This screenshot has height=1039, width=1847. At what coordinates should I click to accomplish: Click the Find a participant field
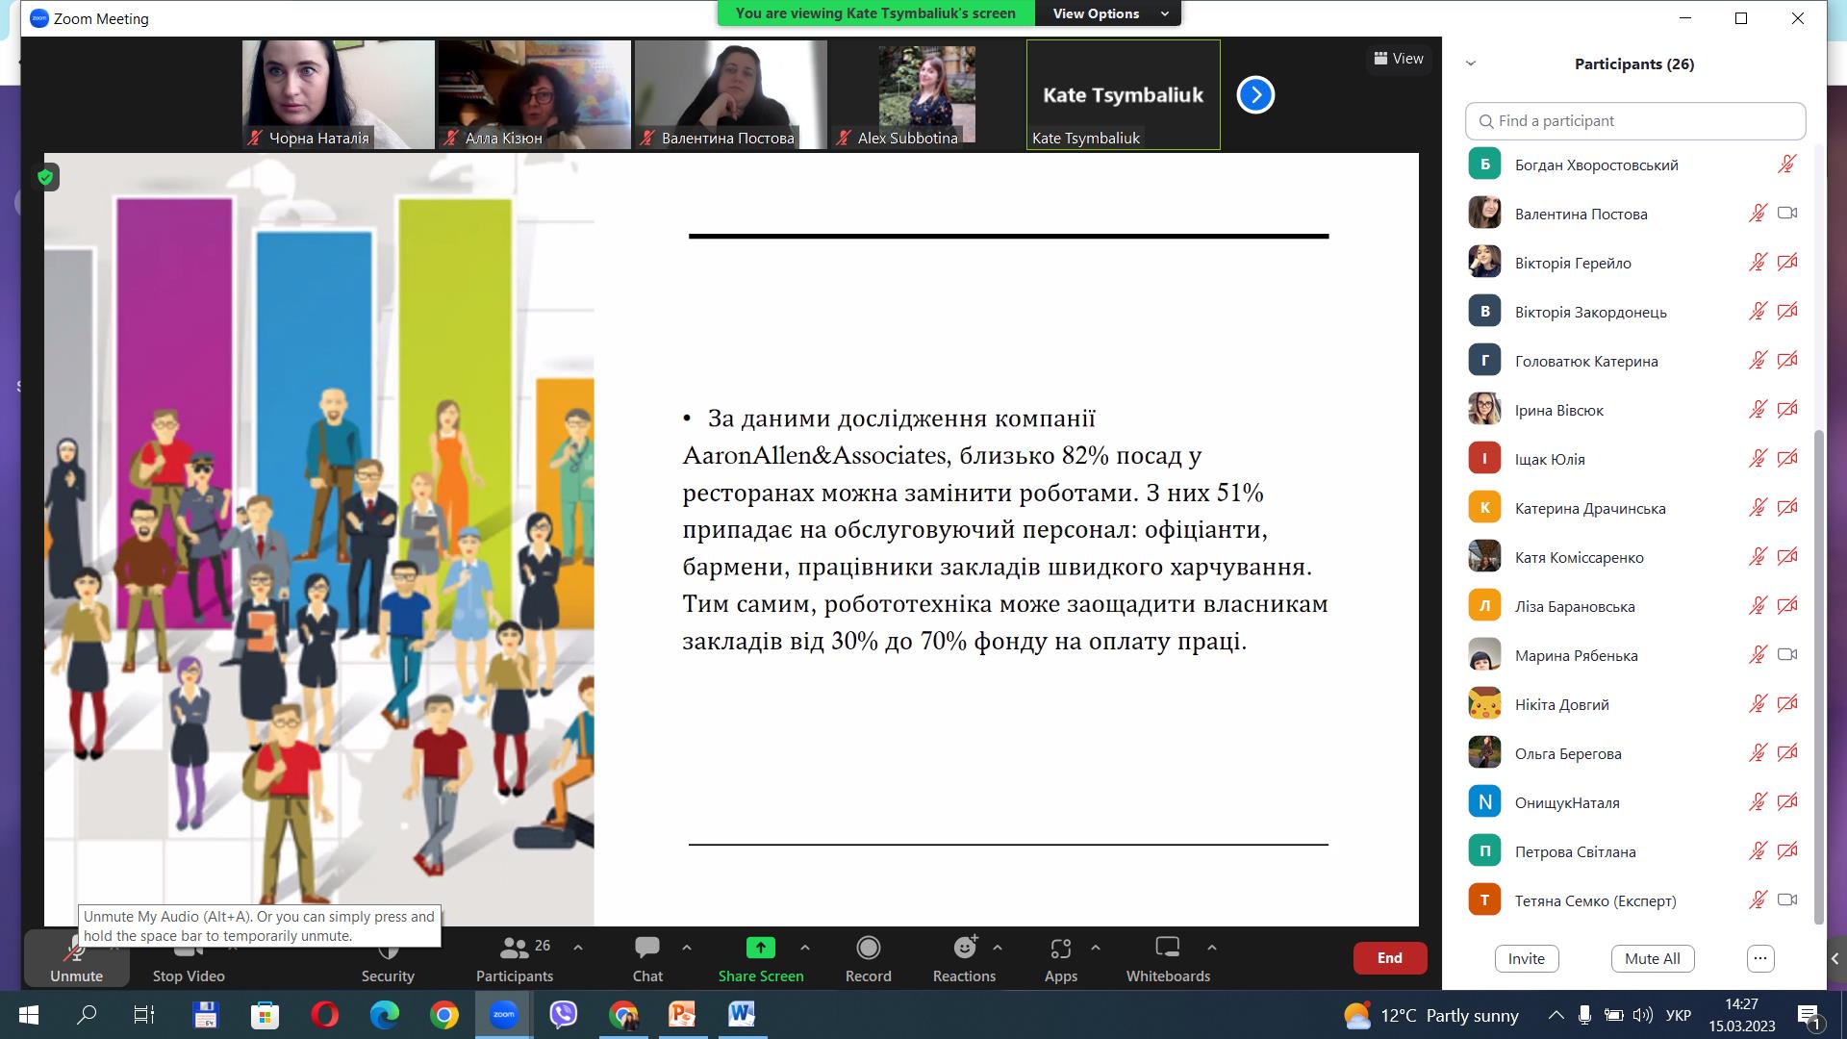1635,121
